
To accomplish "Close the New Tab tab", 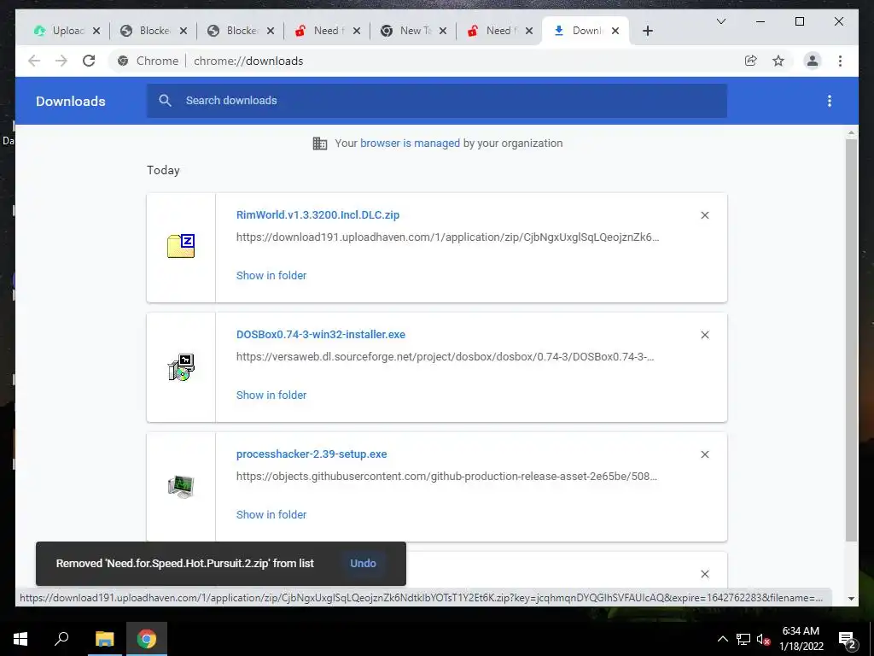I will coord(443,31).
